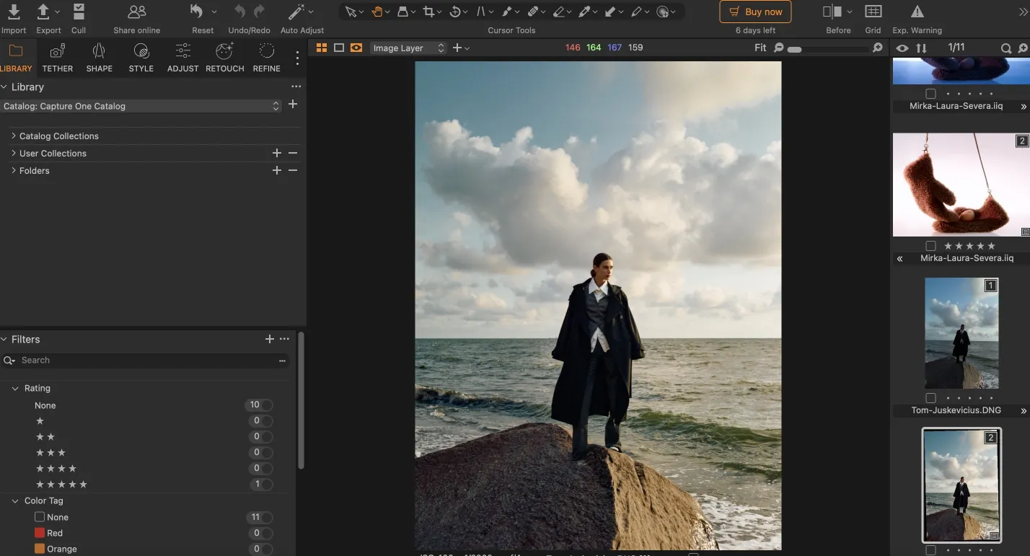Open the RETOUCH tab

point(224,58)
